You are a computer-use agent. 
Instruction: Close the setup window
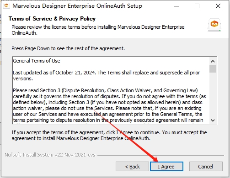[x=218, y=6]
